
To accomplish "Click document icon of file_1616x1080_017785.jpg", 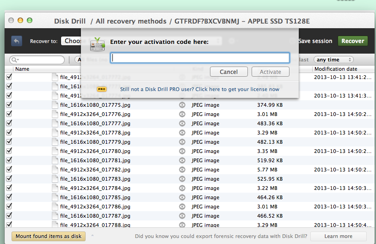I will click(x=55, y=197).
